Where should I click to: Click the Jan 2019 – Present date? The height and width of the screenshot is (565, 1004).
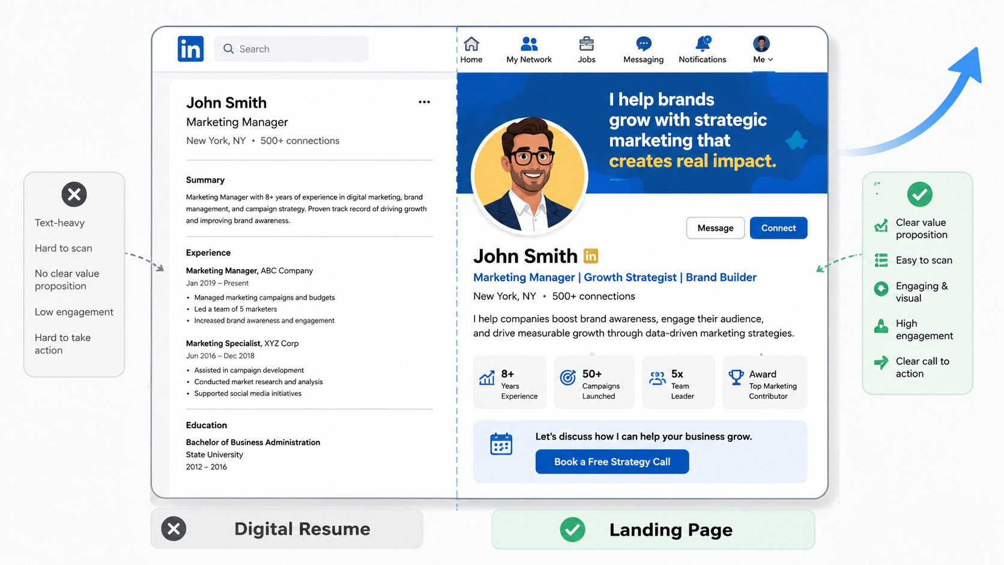pyautogui.click(x=217, y=283)
